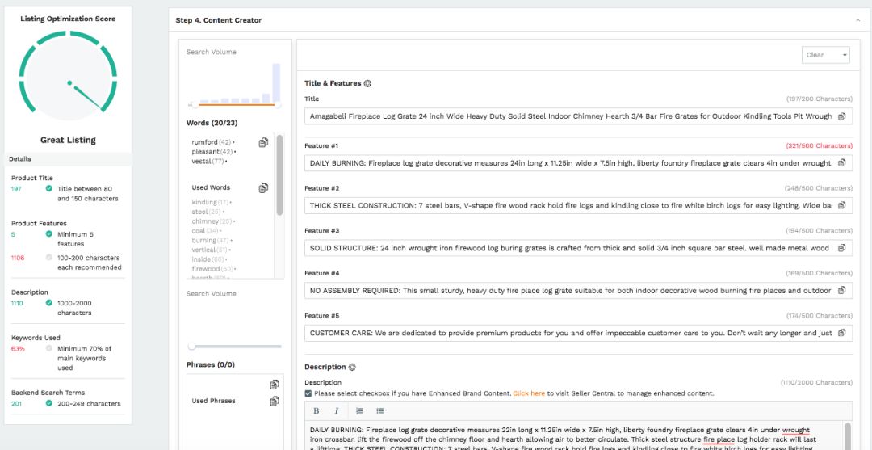The image size is (872, 450).
Task: Click the Details section header
Action: point(68,159)
